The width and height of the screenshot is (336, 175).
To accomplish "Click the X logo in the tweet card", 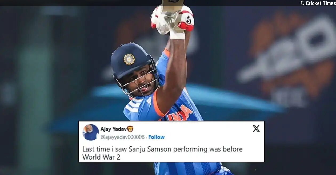I will coord(256,129).
